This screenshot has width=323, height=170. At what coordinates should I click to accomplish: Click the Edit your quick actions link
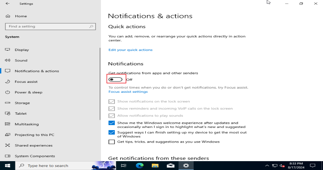pos(130,50)
